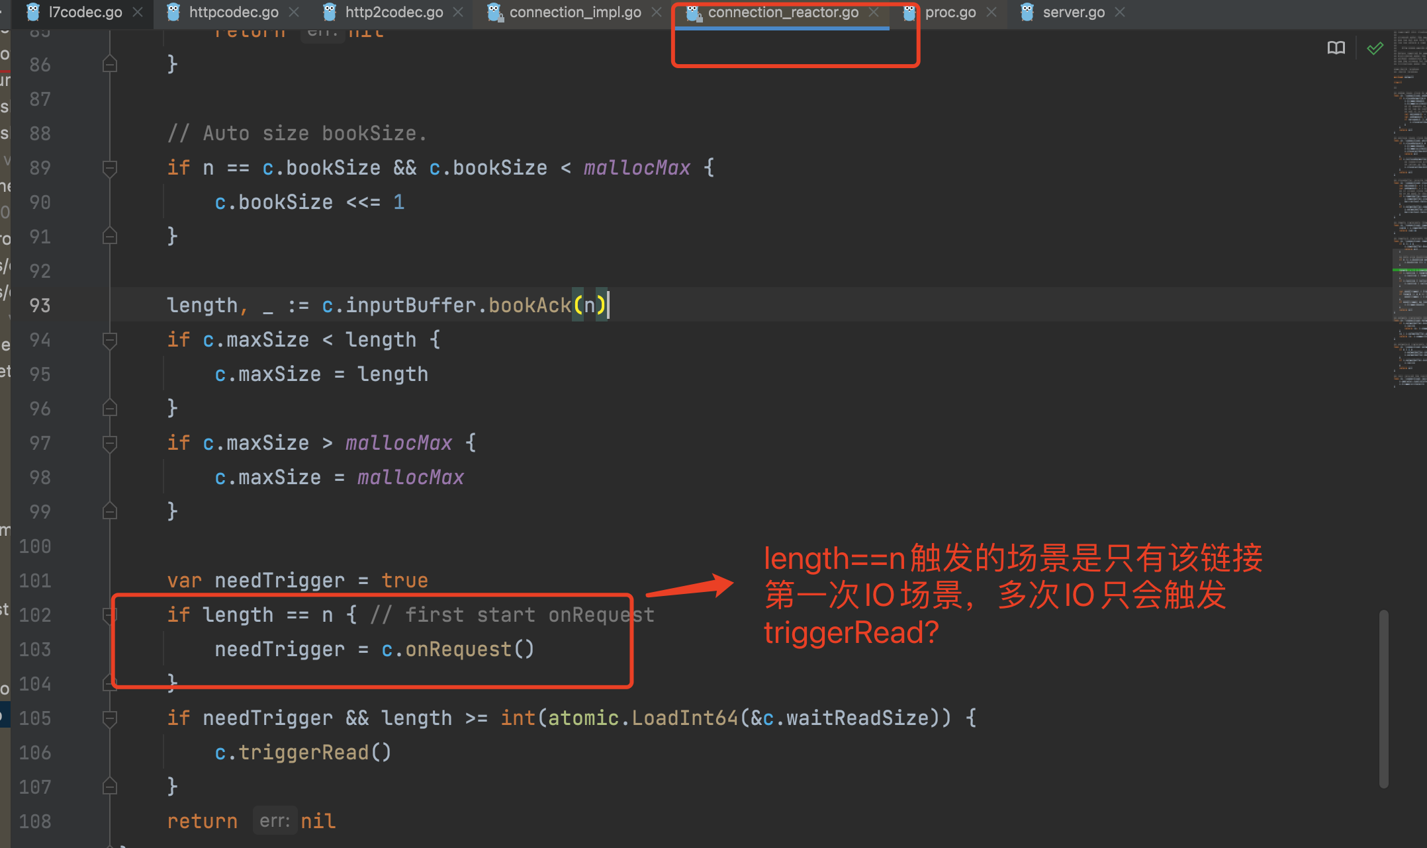Click the gopher icon on http2codec.go tab
This screenshot has height=848, width=1427.
[x=329, y=12]
